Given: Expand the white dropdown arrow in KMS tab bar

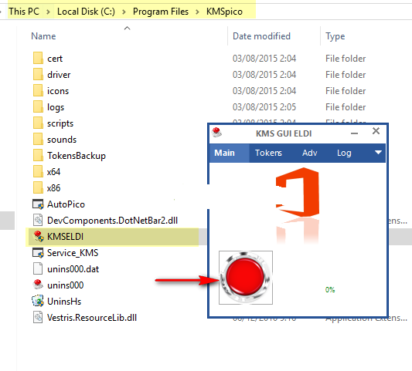Looking at the screenshot, I should click(378, 153).
